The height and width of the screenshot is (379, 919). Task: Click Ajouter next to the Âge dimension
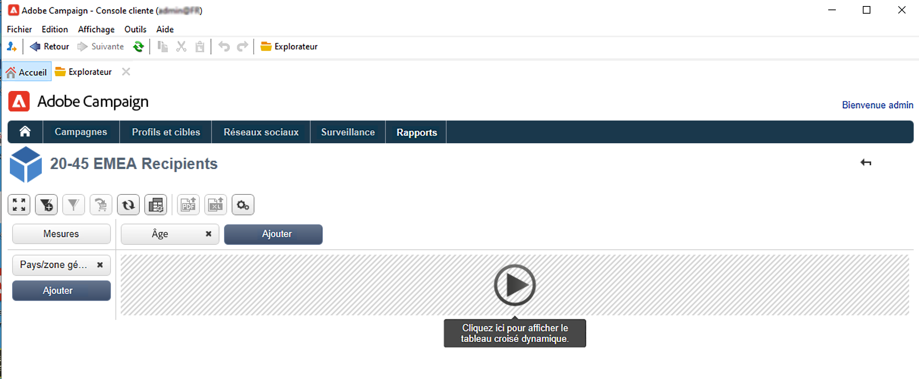[273, 234]
